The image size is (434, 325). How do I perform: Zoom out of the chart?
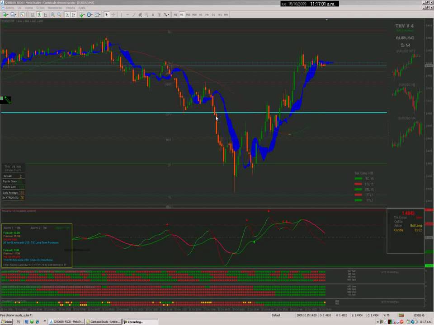[x=59, y=14]
